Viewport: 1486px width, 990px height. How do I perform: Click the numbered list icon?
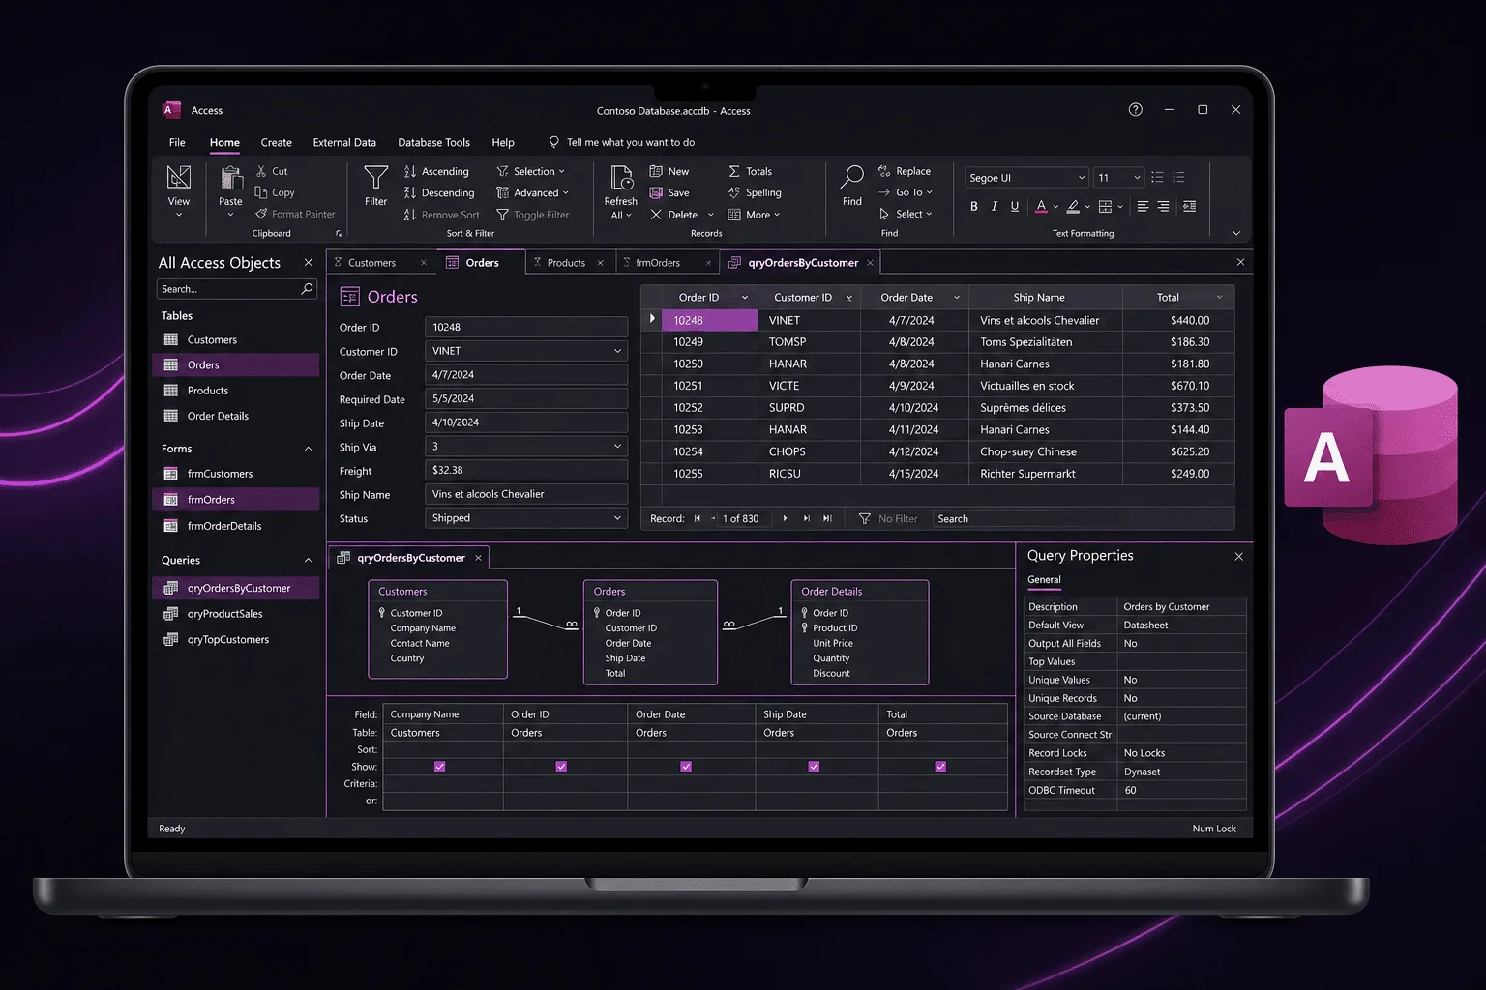tap(1178, 177)
